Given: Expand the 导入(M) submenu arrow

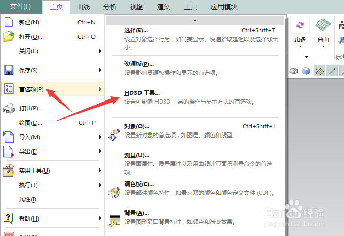Looking at the screenshot, I should (100, 137).
